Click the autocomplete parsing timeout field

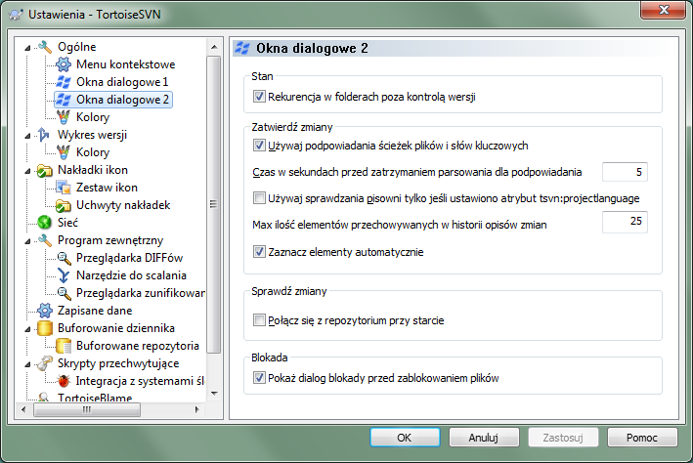point(625,172)
